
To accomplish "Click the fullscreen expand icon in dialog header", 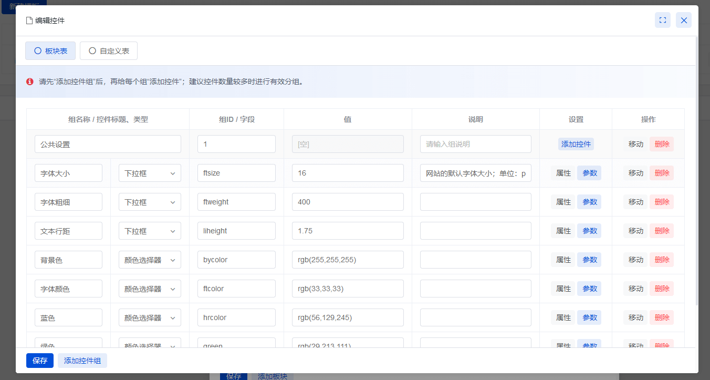I will [x=662, y=20].
